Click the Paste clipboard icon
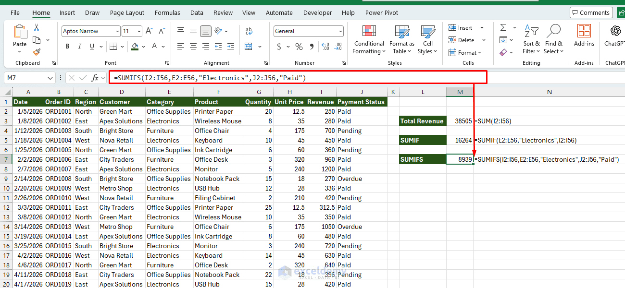The width and height of the screenshot is (625, 288). coord(20,32)
